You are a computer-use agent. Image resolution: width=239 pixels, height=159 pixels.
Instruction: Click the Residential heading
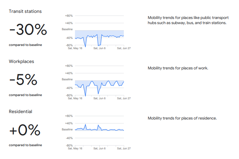(x=21, y=111)
